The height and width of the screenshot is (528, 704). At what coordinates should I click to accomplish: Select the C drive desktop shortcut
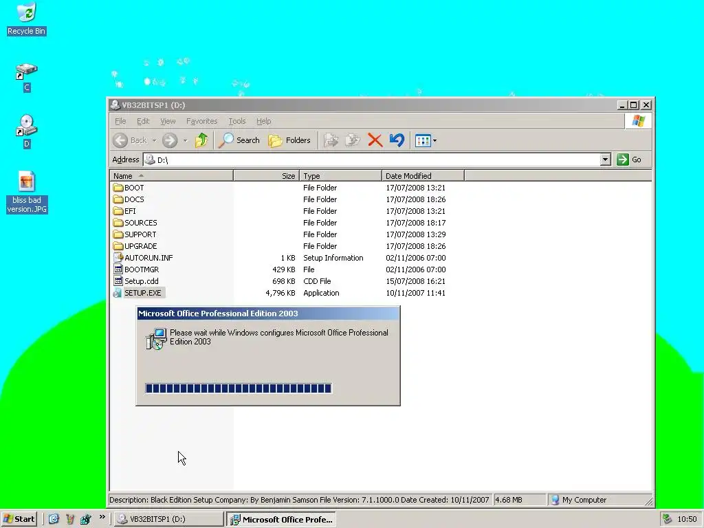[27, 77]
